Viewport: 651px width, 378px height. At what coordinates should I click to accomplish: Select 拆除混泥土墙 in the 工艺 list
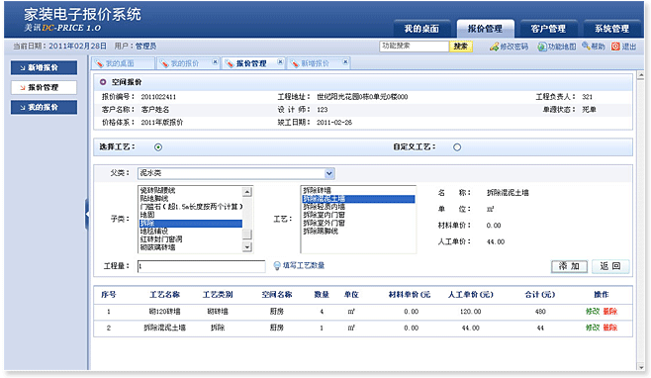tap(358, 199)
